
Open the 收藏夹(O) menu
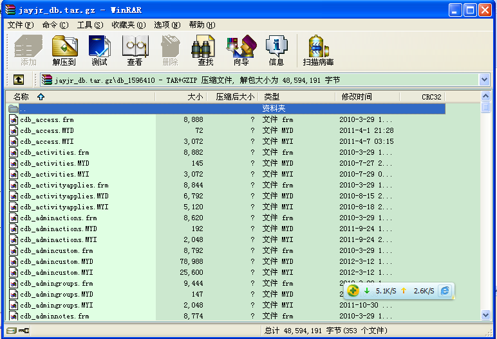[129, 25]
